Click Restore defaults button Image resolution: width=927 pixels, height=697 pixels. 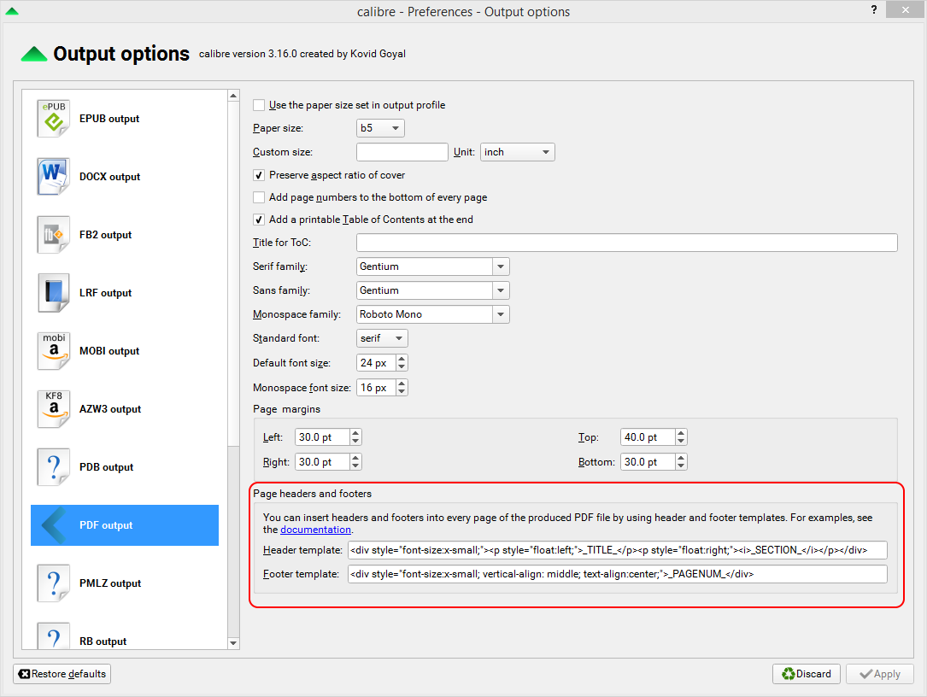(62, 675)
